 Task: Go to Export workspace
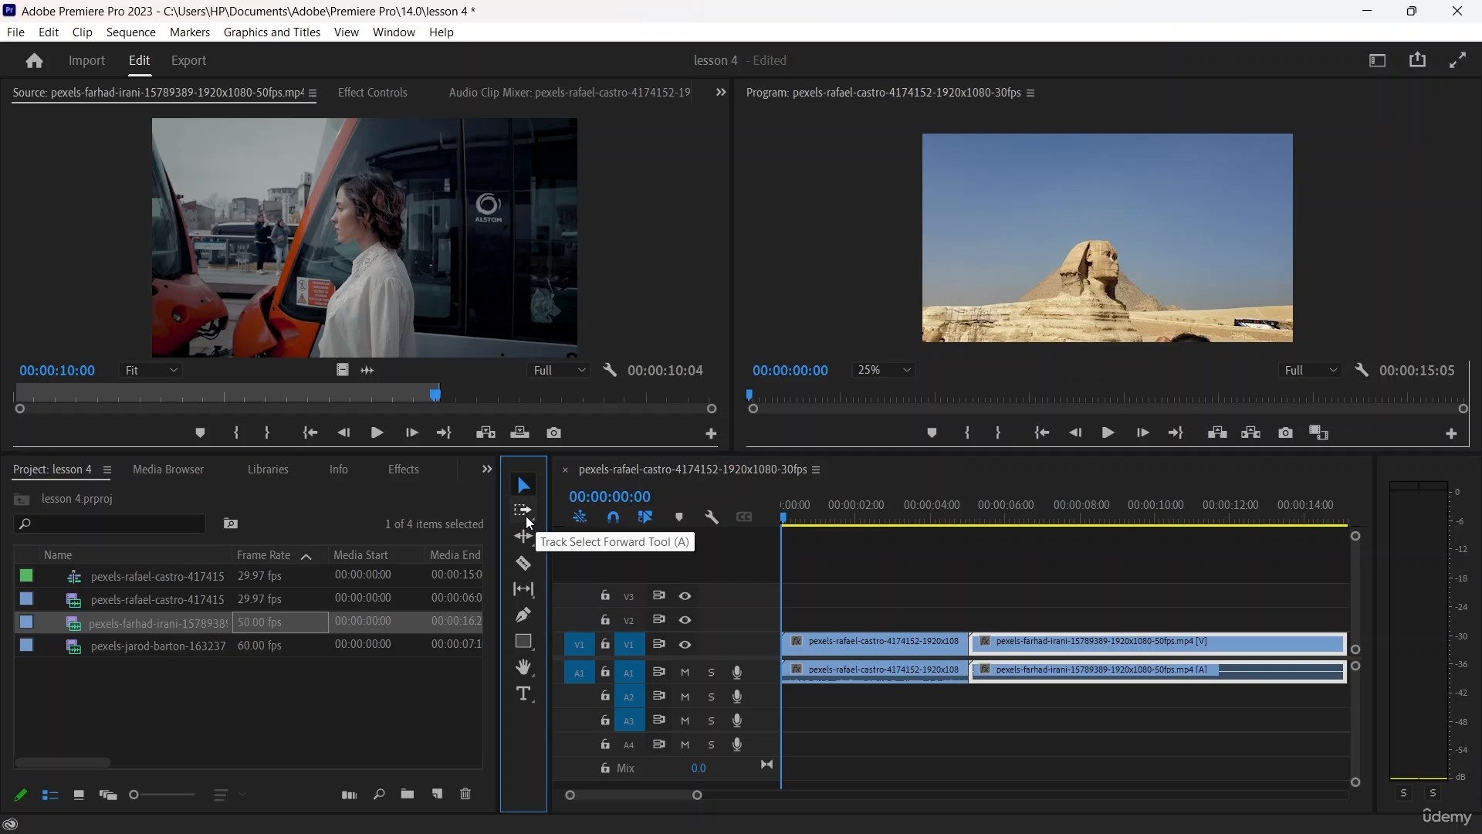188,60
